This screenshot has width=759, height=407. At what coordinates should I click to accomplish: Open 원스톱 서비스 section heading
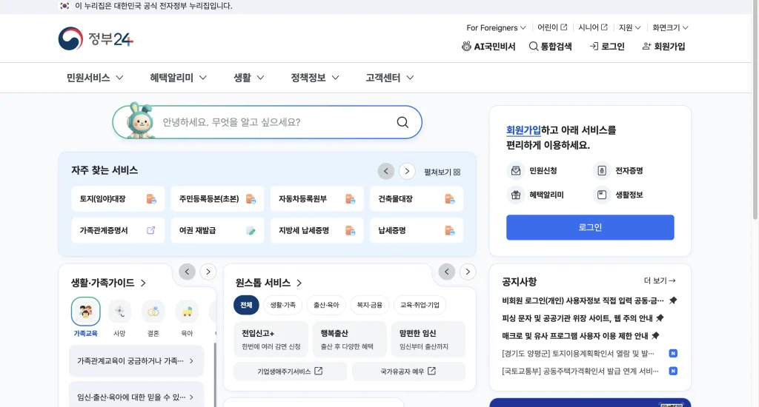point(268,283)
